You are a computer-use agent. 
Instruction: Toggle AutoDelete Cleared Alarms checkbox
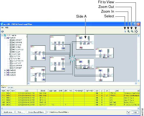pos(48,112)
